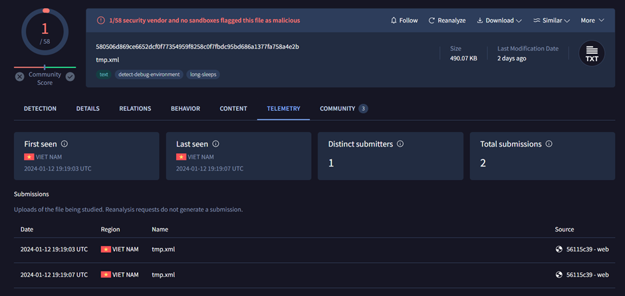
Task: Click the First seen info icon
Action: pos(64,144)
